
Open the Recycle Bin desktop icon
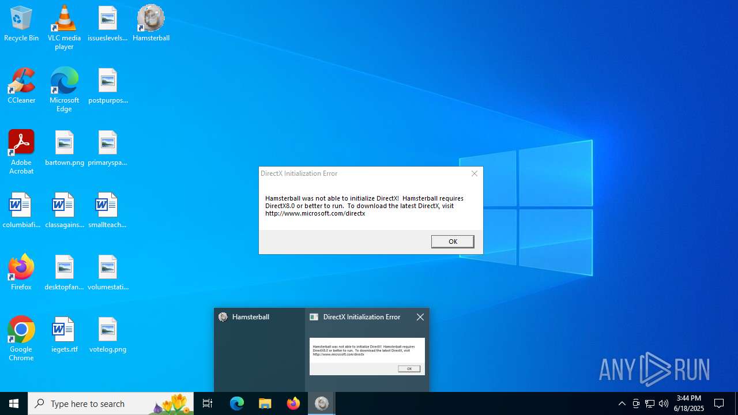[x=21, y=24]
